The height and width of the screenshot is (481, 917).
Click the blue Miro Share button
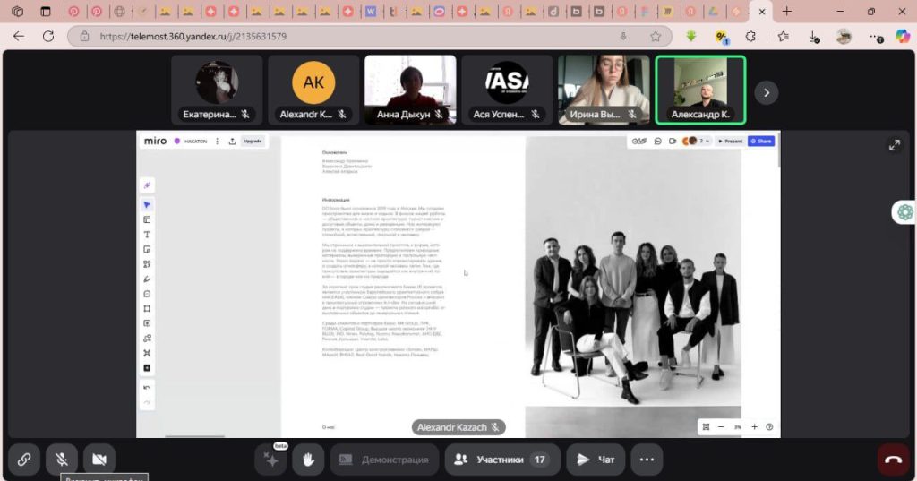pyautogui.click(x=761, y=142)
